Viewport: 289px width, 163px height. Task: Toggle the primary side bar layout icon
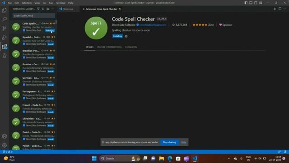(x=246, y=3)
